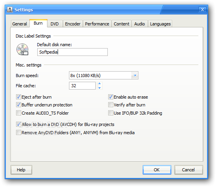Close the Settings dialog
Image resolution: width=216 pixels, height=187 pixels.
click(x=202, y=10)
